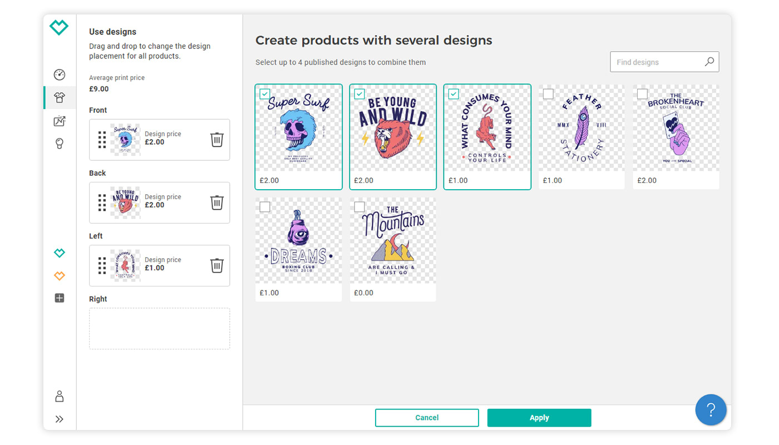Remove the Back design using trash icon
779x445 pixels.
(x=217, y=202)
